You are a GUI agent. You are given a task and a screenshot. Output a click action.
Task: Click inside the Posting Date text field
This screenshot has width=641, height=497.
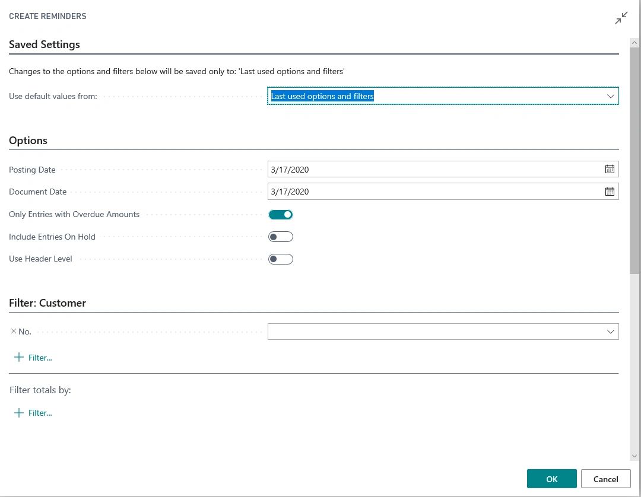pos(433,170)
